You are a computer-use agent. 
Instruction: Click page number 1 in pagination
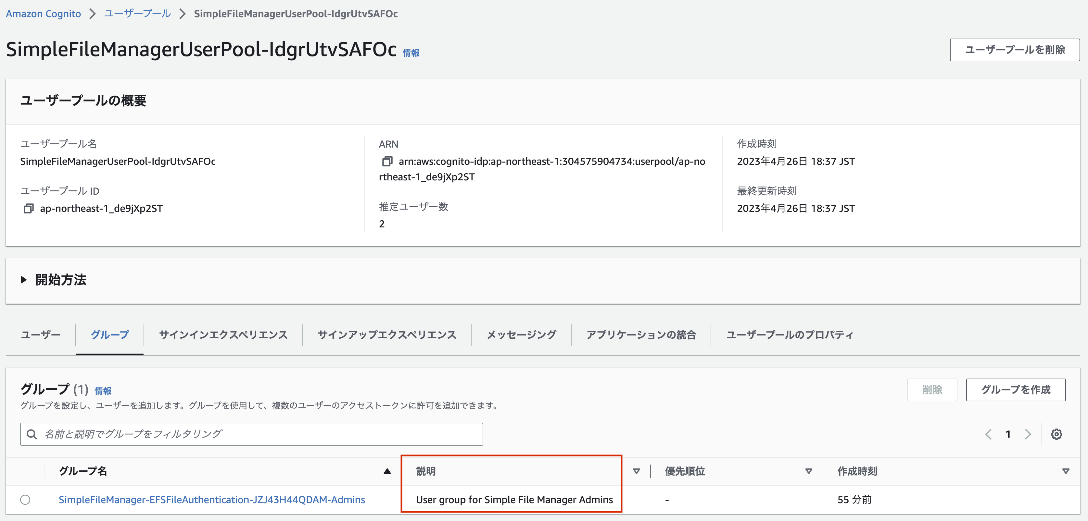[1008, 434]
